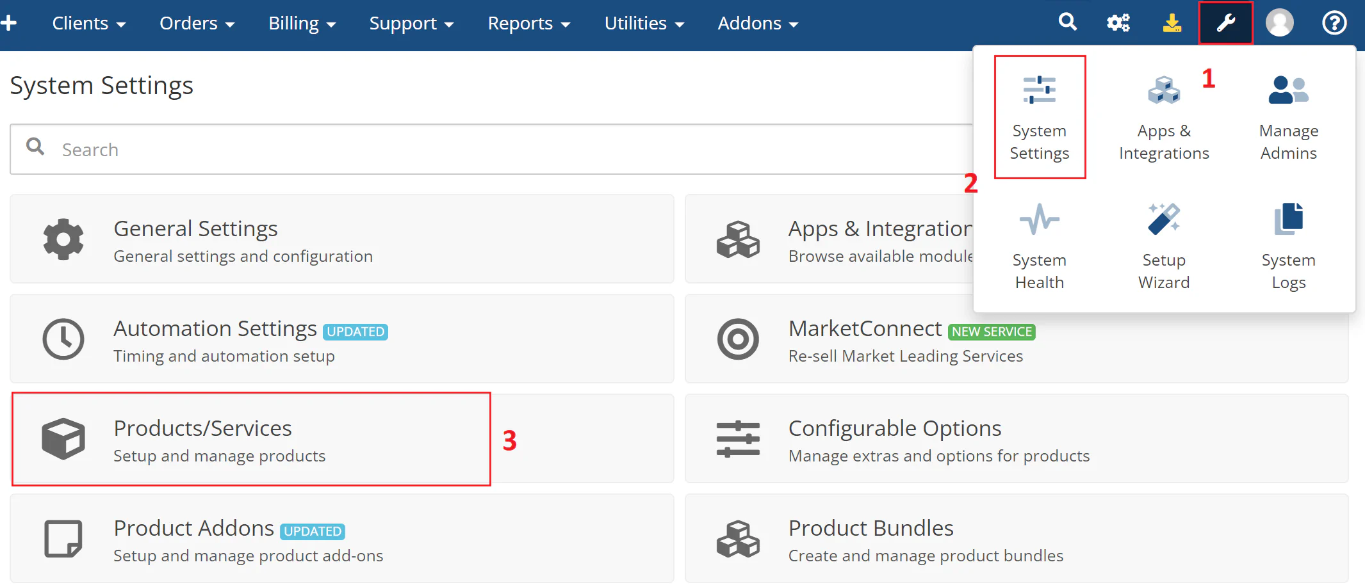Image resolution: width=1365 pixels, height=585 pixels.
Task: Open the search icon in top navigation
Action: pyautogui.click(x=1067, y=22)
